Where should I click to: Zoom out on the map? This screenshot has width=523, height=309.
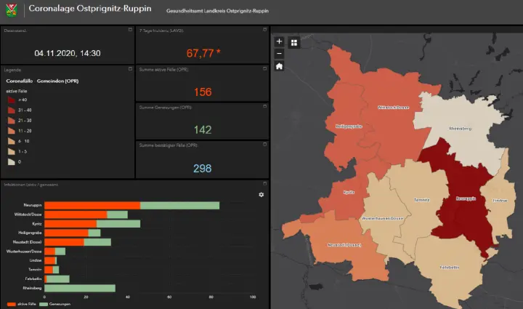pos(280,54)
